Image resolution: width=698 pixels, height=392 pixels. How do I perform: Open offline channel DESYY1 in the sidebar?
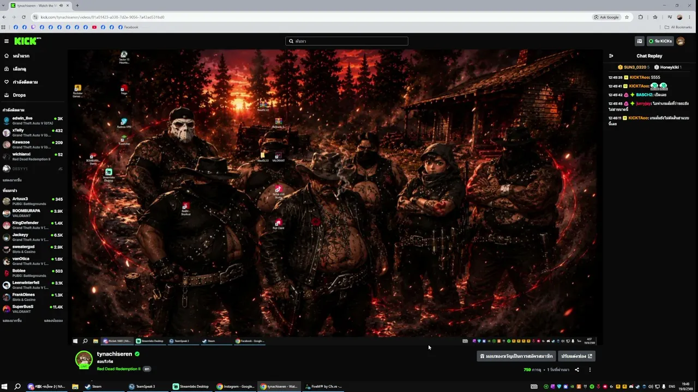click(x=33, y=169)
